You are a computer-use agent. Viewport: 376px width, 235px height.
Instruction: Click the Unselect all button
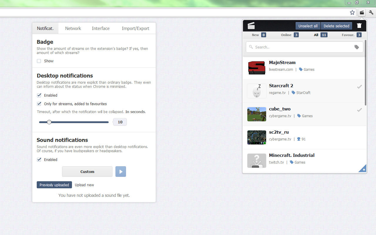(308, 26)
